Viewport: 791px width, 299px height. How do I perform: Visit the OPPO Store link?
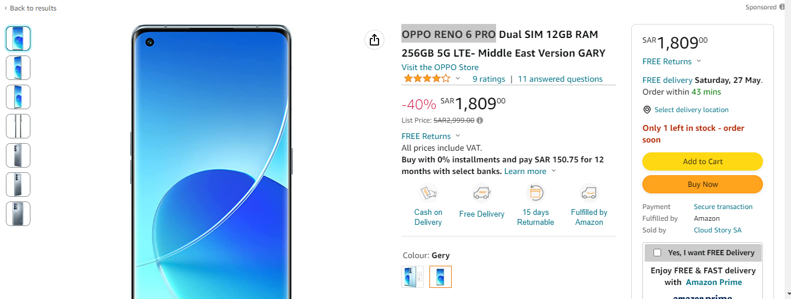[x=440, y=67]
